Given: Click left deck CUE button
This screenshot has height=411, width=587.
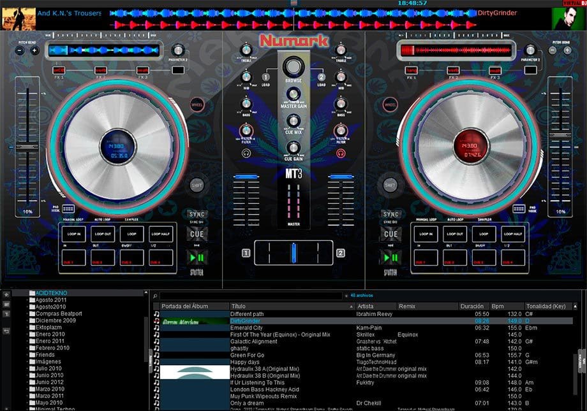Looking at the screenshot, I should [197, 234].
